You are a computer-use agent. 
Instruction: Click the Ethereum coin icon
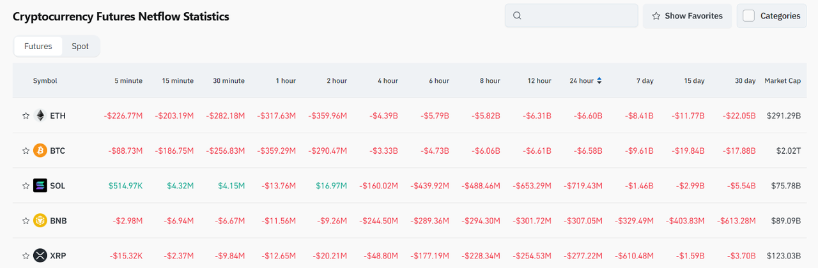(40, 115)
